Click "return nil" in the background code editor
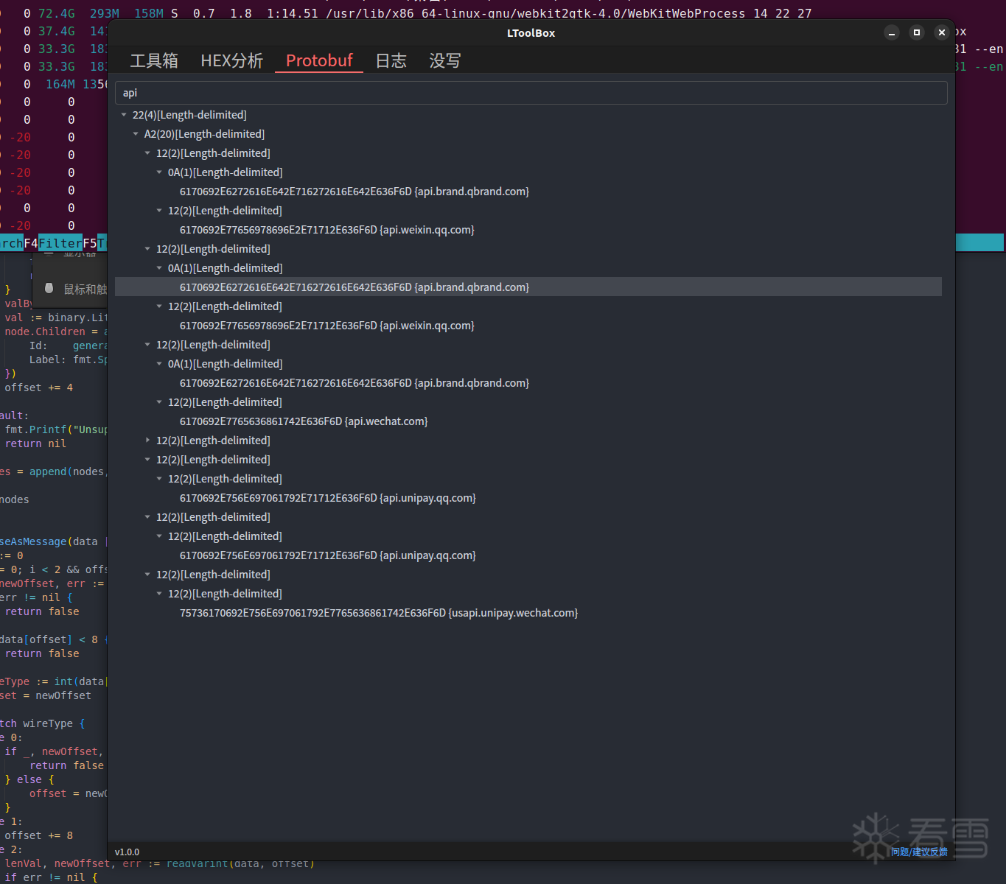Image resolution: width=1006 pixels, height=884 pixels. coord(35,443)
